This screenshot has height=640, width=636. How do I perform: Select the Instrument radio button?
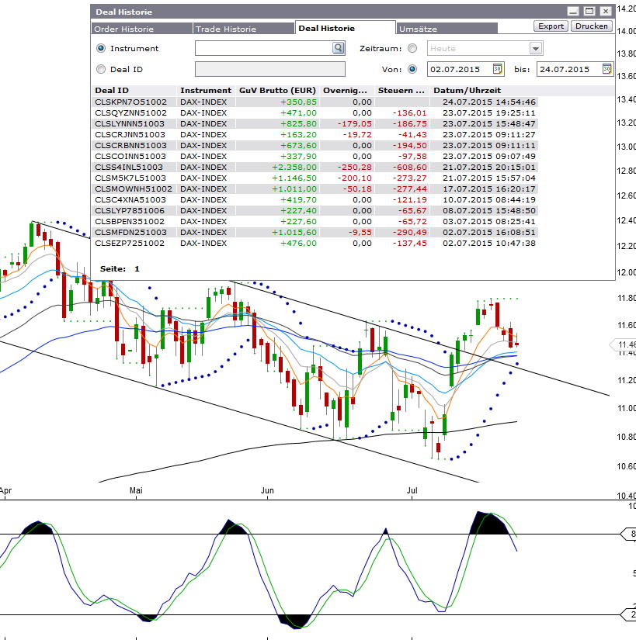(x=100, y=48)
